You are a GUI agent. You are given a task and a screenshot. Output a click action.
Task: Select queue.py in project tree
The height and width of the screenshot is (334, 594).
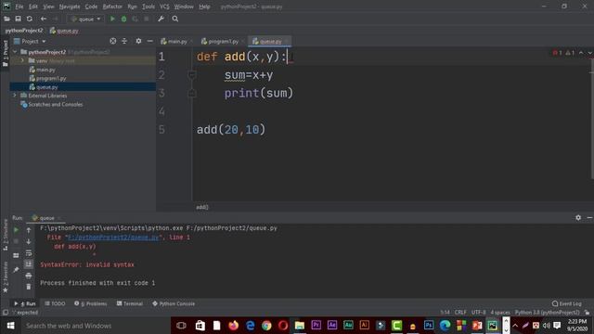[x=47, y=87]
